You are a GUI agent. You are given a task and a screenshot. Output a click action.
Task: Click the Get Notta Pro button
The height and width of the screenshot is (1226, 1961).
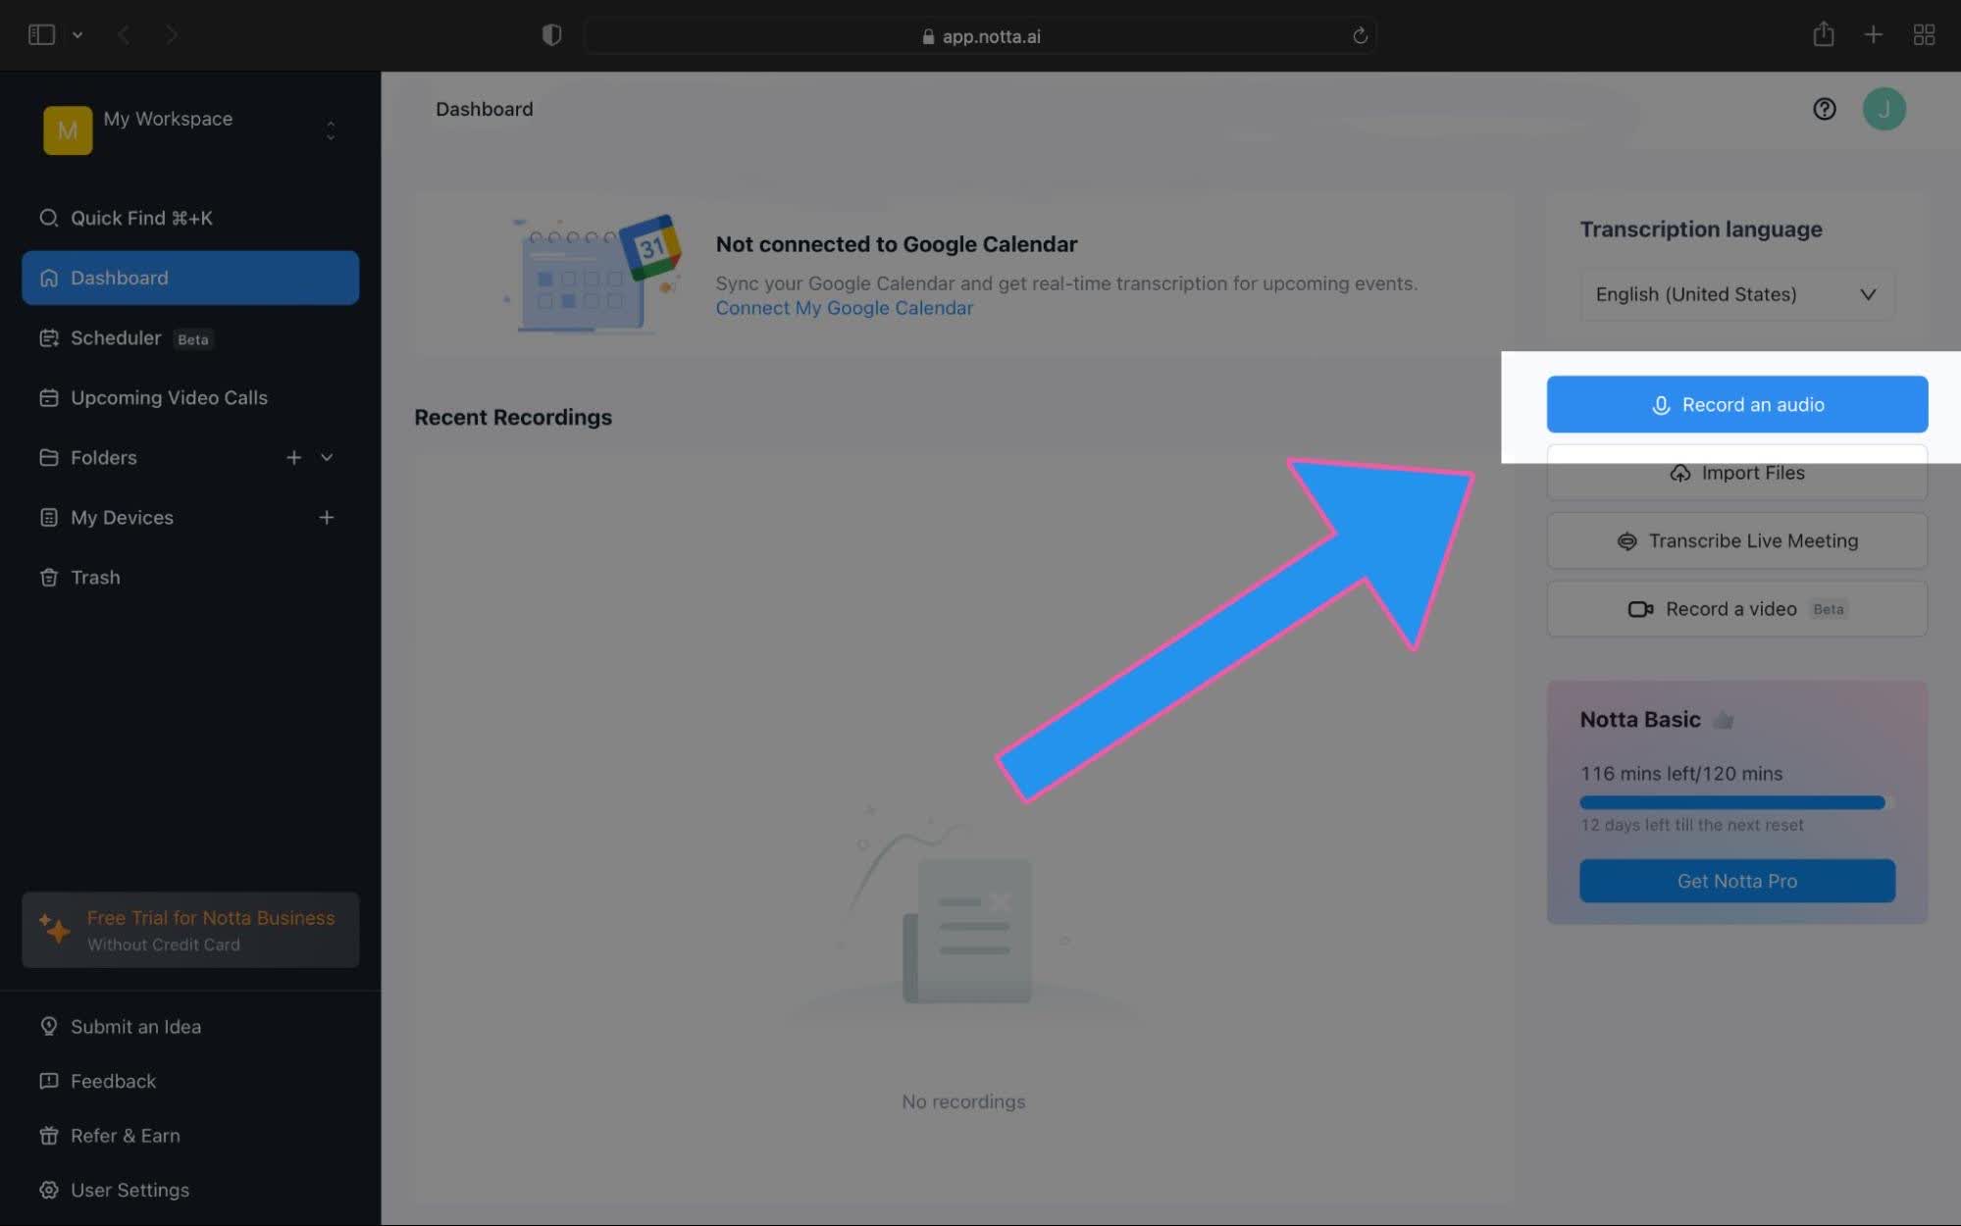1736,882
